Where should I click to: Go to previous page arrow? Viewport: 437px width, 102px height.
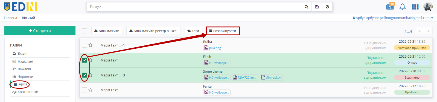click(420, 31)
